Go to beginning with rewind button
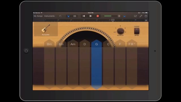The height and width of the screenshot is (102, 181). tap(84, 16)
